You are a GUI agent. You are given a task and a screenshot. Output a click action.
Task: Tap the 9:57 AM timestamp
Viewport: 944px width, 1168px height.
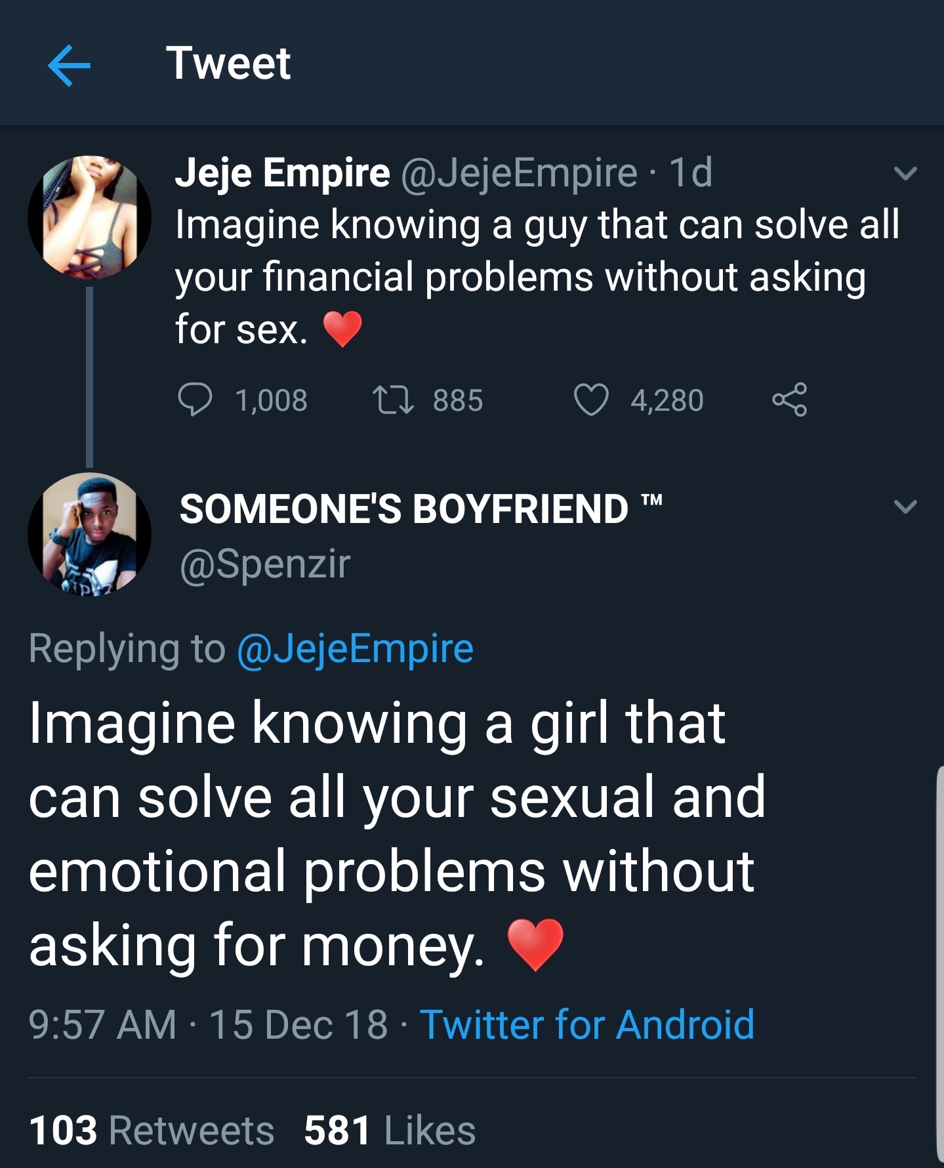click(x=102, y=1024)
